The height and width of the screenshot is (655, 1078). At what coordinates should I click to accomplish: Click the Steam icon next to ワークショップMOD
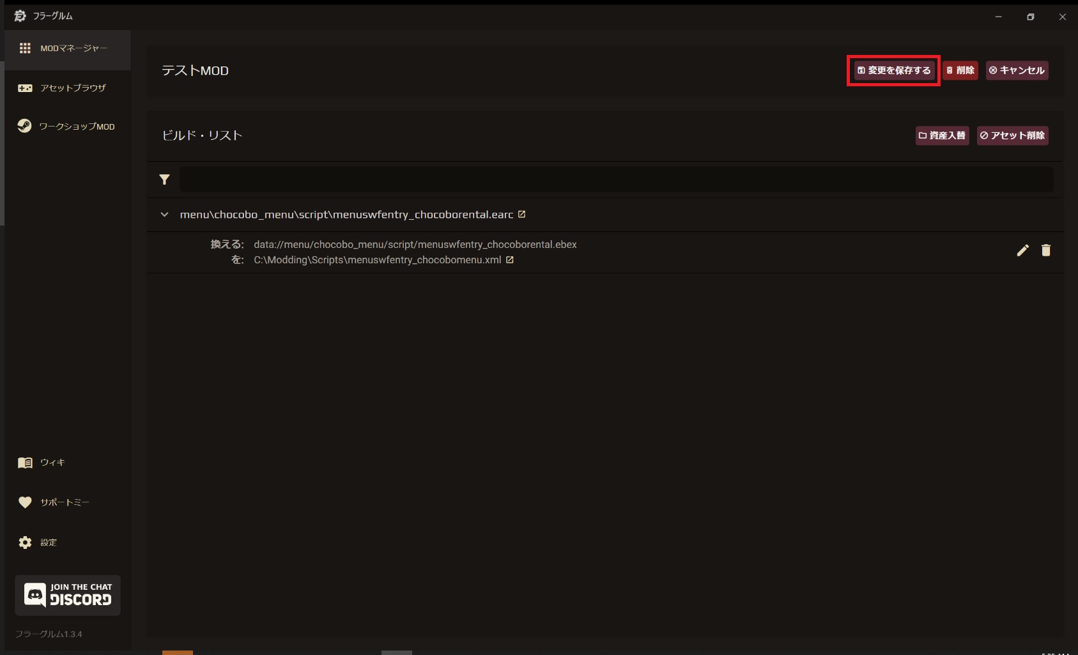pyautogui.click(x=24, y=126)
